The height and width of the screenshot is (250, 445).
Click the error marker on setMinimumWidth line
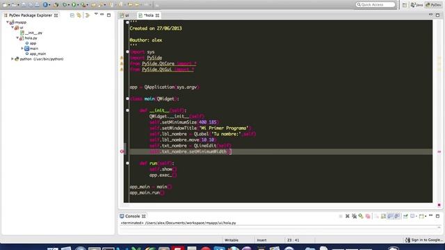click(x=122, y=151)
